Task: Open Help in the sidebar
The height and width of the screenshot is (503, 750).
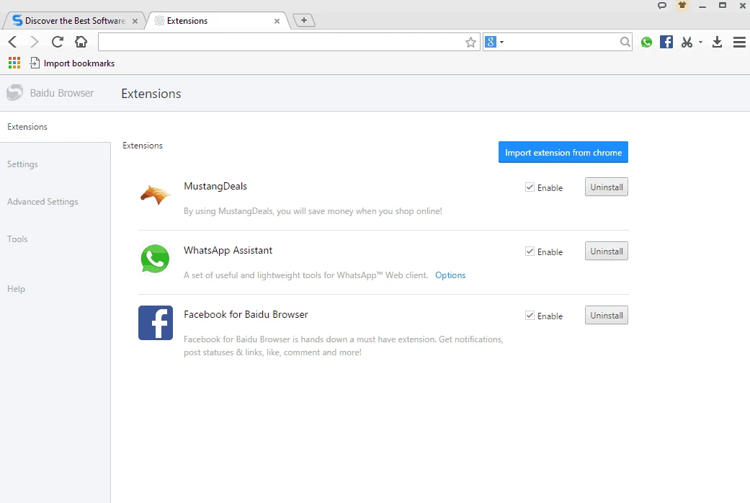Action: point(16,288)
